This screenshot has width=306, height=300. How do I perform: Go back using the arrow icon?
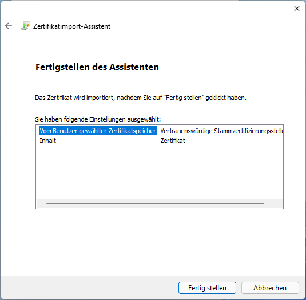tap(9, 26)
